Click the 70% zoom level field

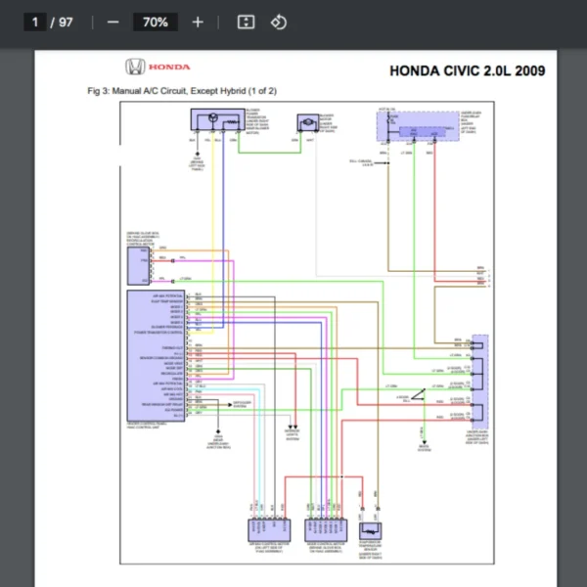[x=155, y=22]
